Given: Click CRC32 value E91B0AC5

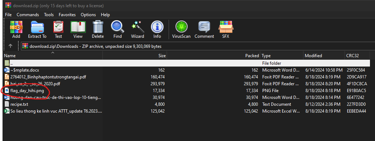Looking at the screenshot, I should click(356, 91).
